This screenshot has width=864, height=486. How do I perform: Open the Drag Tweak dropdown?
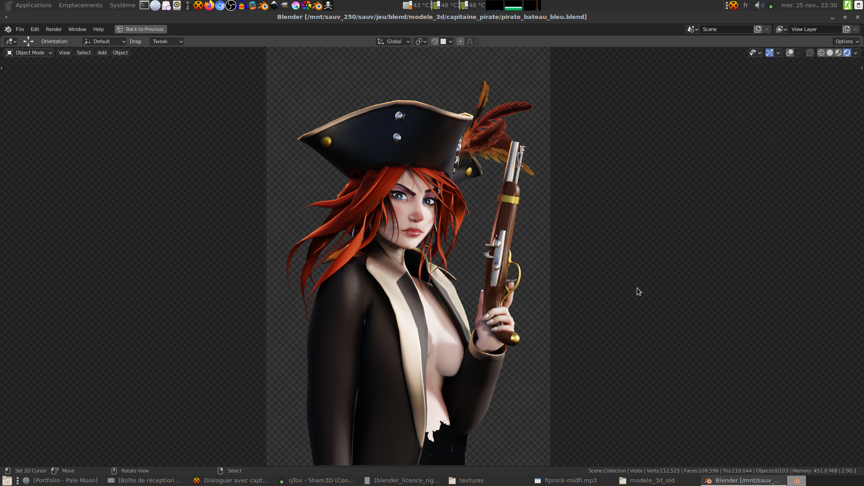point(166,41)
